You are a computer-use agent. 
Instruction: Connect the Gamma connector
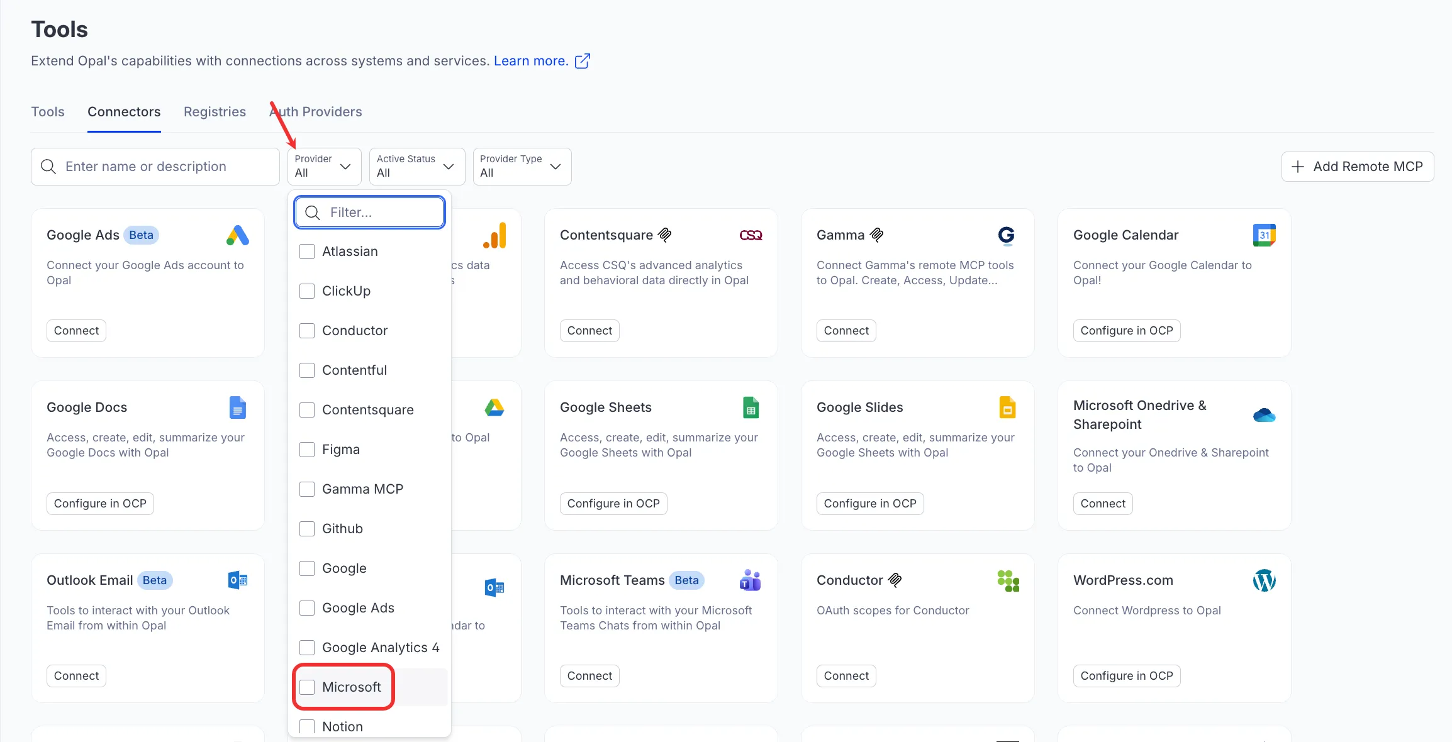pyautogui.click(x=846, y=331)
